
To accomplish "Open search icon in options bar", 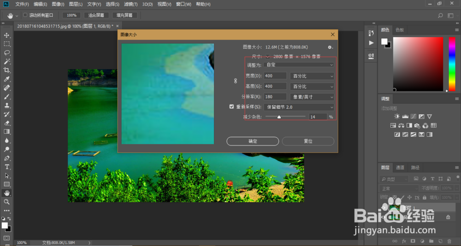I will [x=440, y=16].
